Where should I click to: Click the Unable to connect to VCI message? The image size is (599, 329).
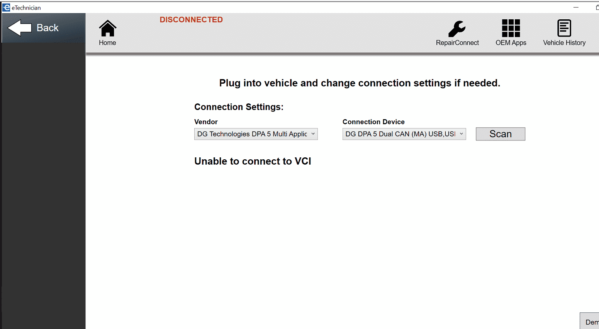253,161
